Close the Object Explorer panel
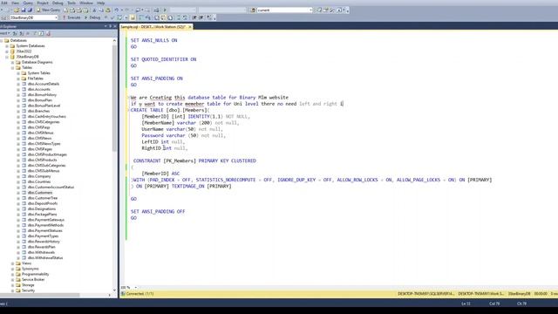This screenshot has width=558, height=314. click(x=114, y=26)
